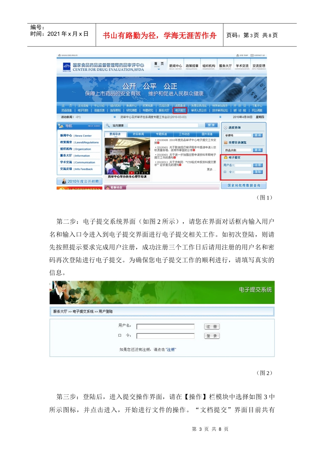The height and width of the screenshot is (459, 324).
Task: Click the 登 录 button in login form
Action: click(x=212, y=336)
